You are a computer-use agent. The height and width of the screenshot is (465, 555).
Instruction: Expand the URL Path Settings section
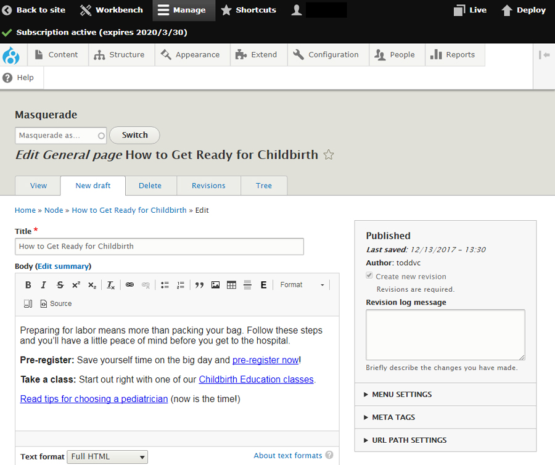click(409, 440)
